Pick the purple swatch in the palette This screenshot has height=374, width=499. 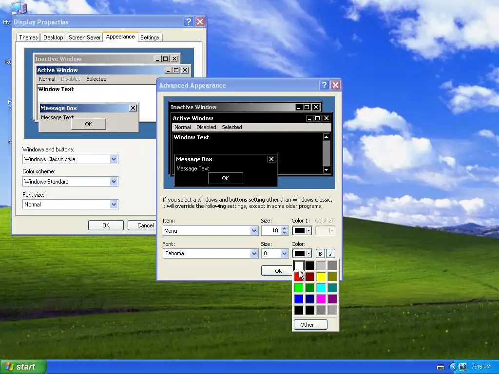coord(332,299)
